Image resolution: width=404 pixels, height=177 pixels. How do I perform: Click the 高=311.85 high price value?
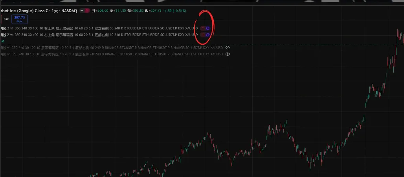pyautogui.click(x=118, y=11)
